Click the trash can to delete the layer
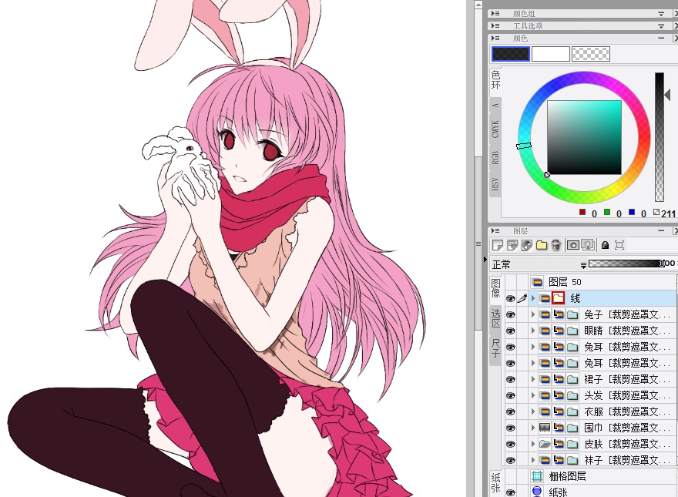This screenshot has width=678, height=497. [556, 245]
